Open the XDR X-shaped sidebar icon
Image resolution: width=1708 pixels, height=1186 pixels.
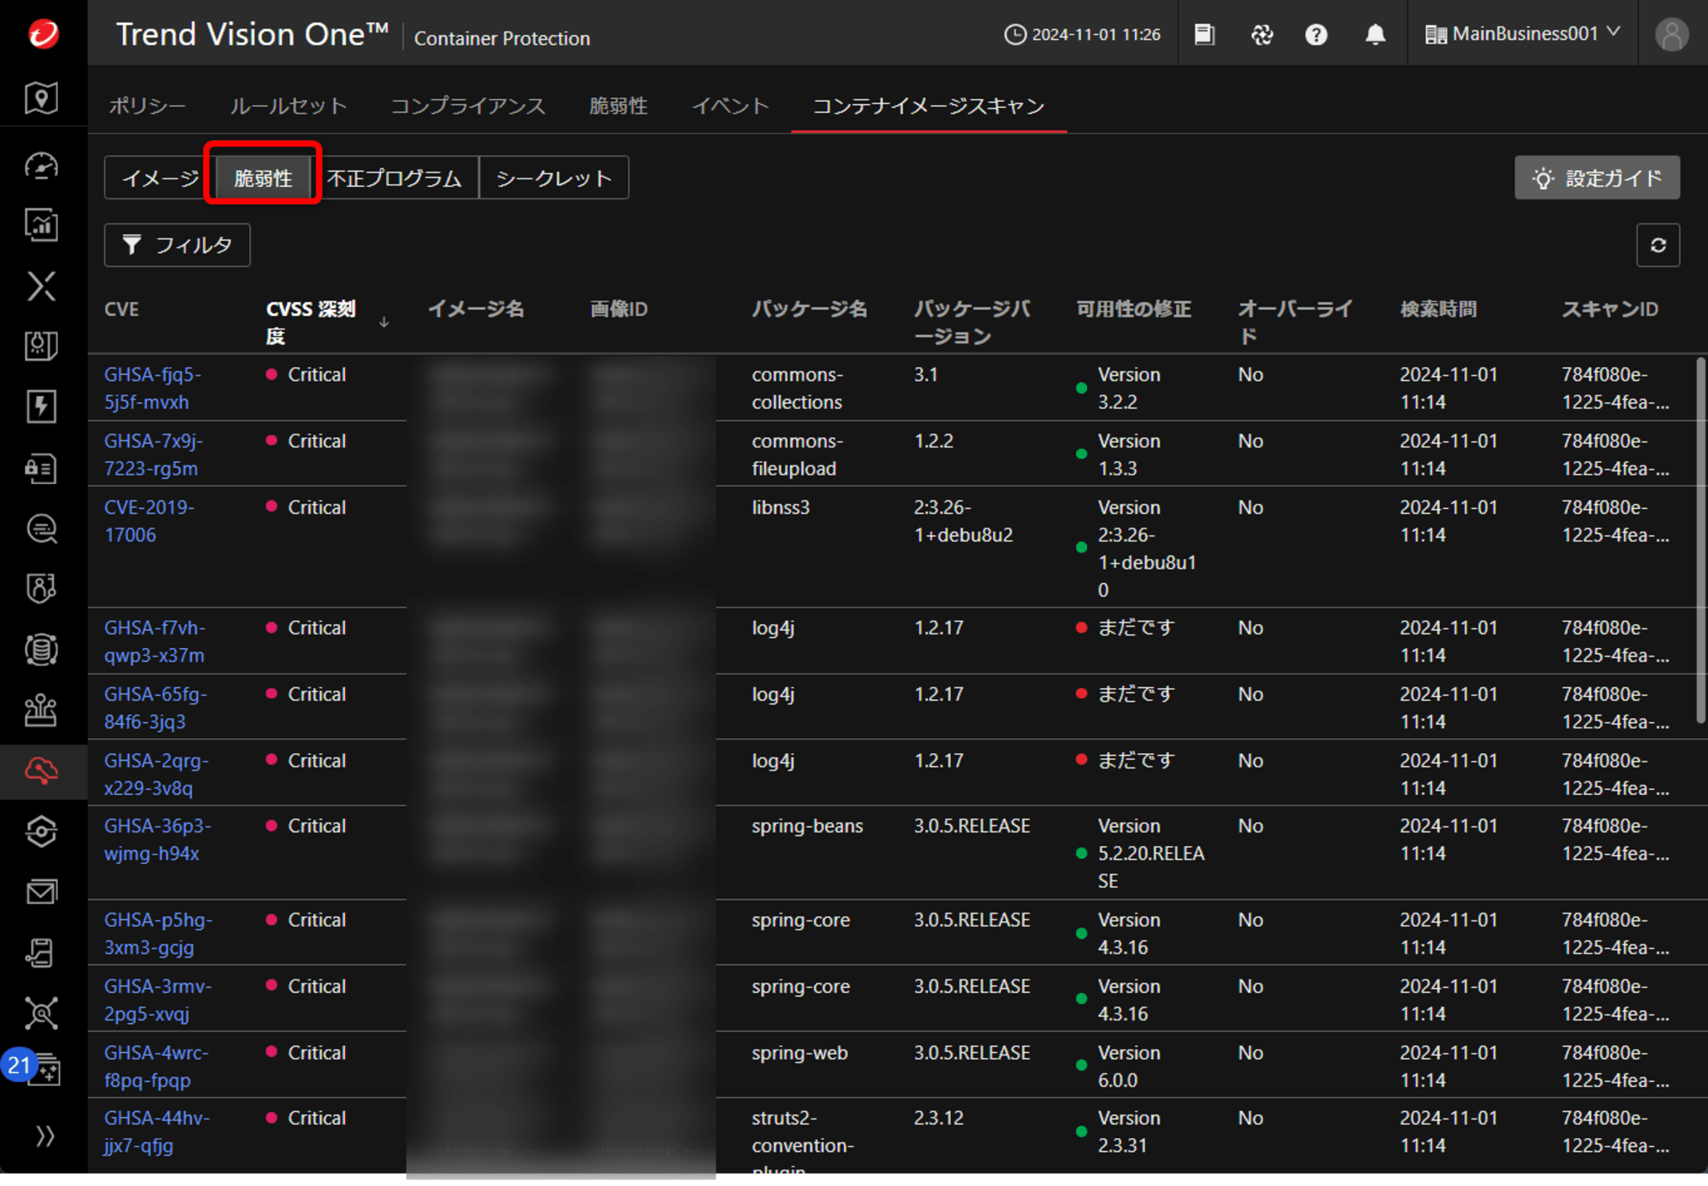pyautogui.click(x=42, y=286)
